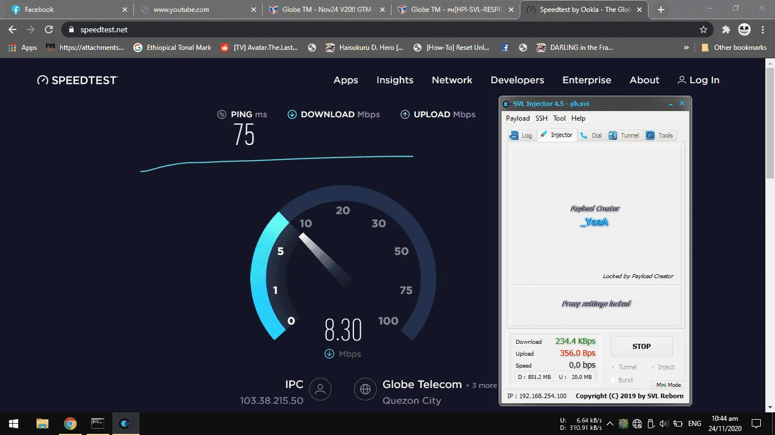Open the Enterprise navigation link
Viewport: 775px width, 435px height.
tap(587, 80)
